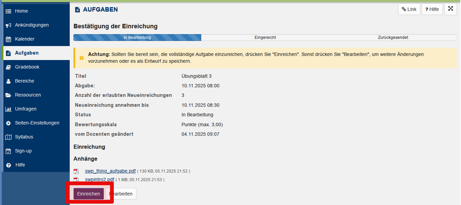Select Aufgaben in the sidebar
Viewport: 461px width, 205px height.
coord(27,53)
